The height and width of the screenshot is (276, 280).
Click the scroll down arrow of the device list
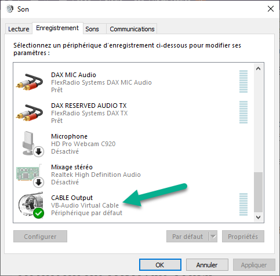[258, 217]
